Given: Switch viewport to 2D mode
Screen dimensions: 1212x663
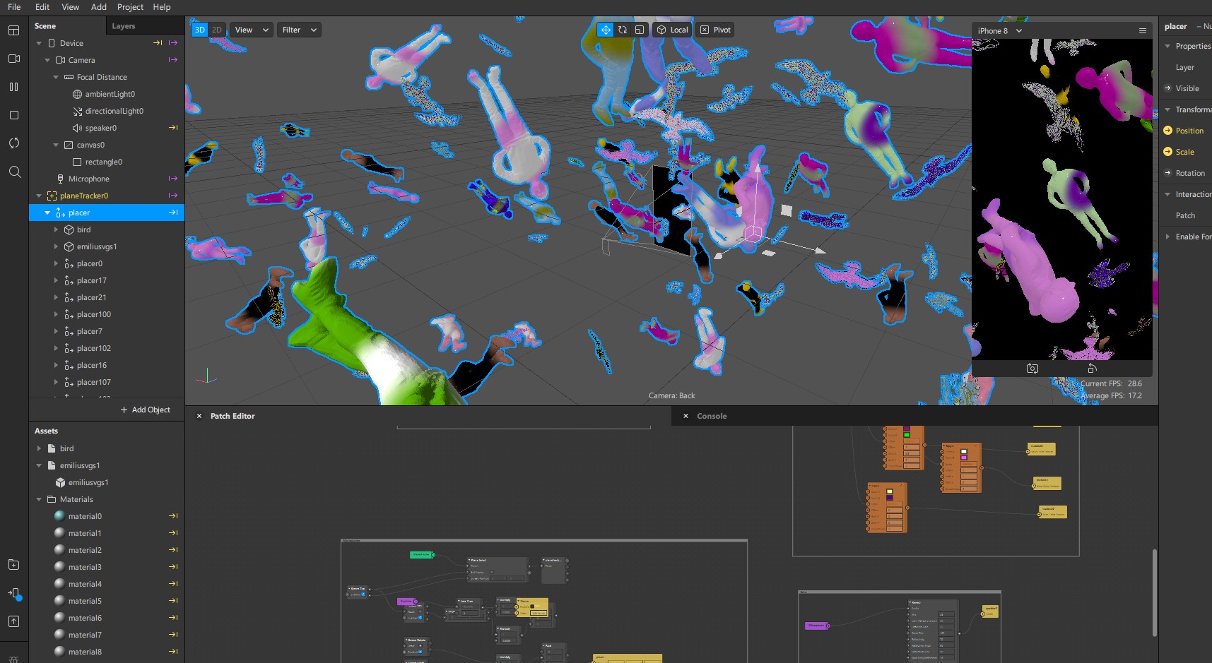Looking at the screenshot, I should pyautogui.click(x=217, y=30).
